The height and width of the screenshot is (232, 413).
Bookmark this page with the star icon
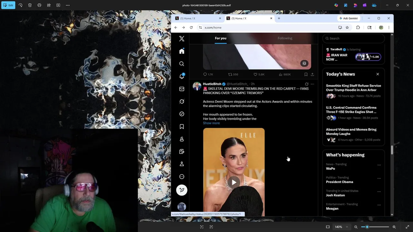point(347,27)
